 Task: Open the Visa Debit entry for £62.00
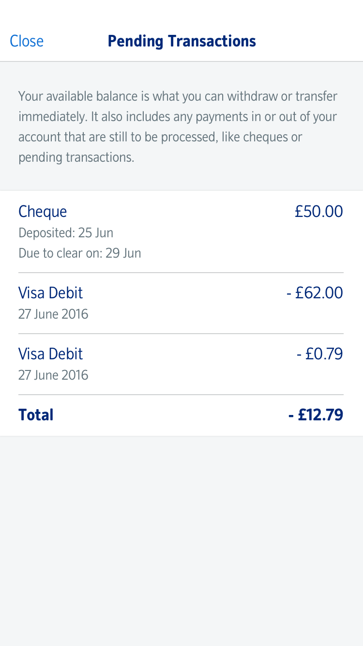tap(50, 293)
